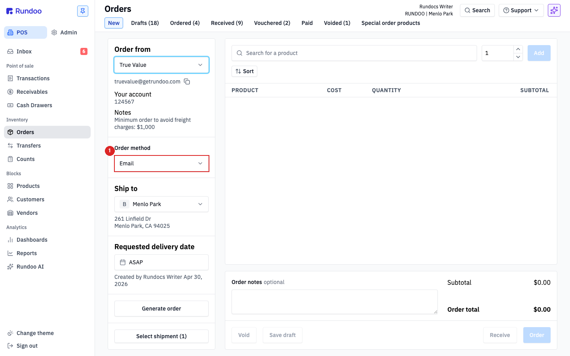Click the Select shipment (1) button
The image size is (570, 356).
pos(161,336)
